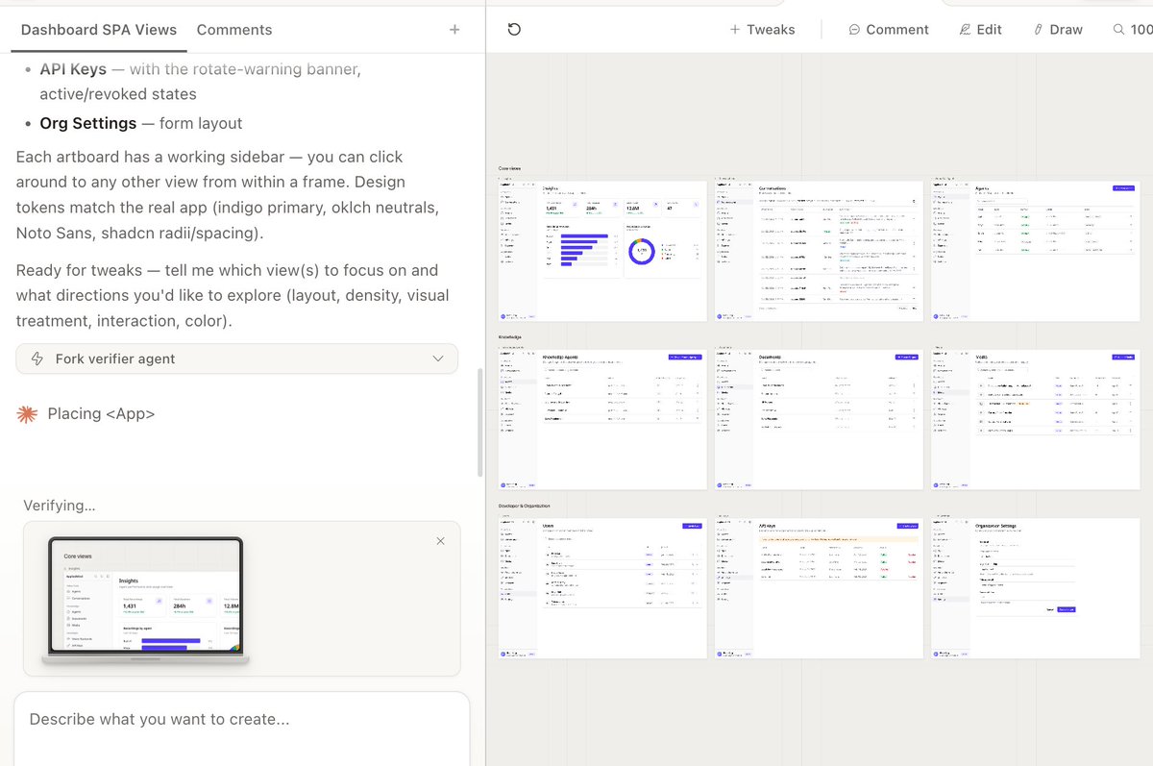The width and height of the screenshot is (1153, 766).
Task: Activate the Draw tool pencil icon
Action: 1040,30
